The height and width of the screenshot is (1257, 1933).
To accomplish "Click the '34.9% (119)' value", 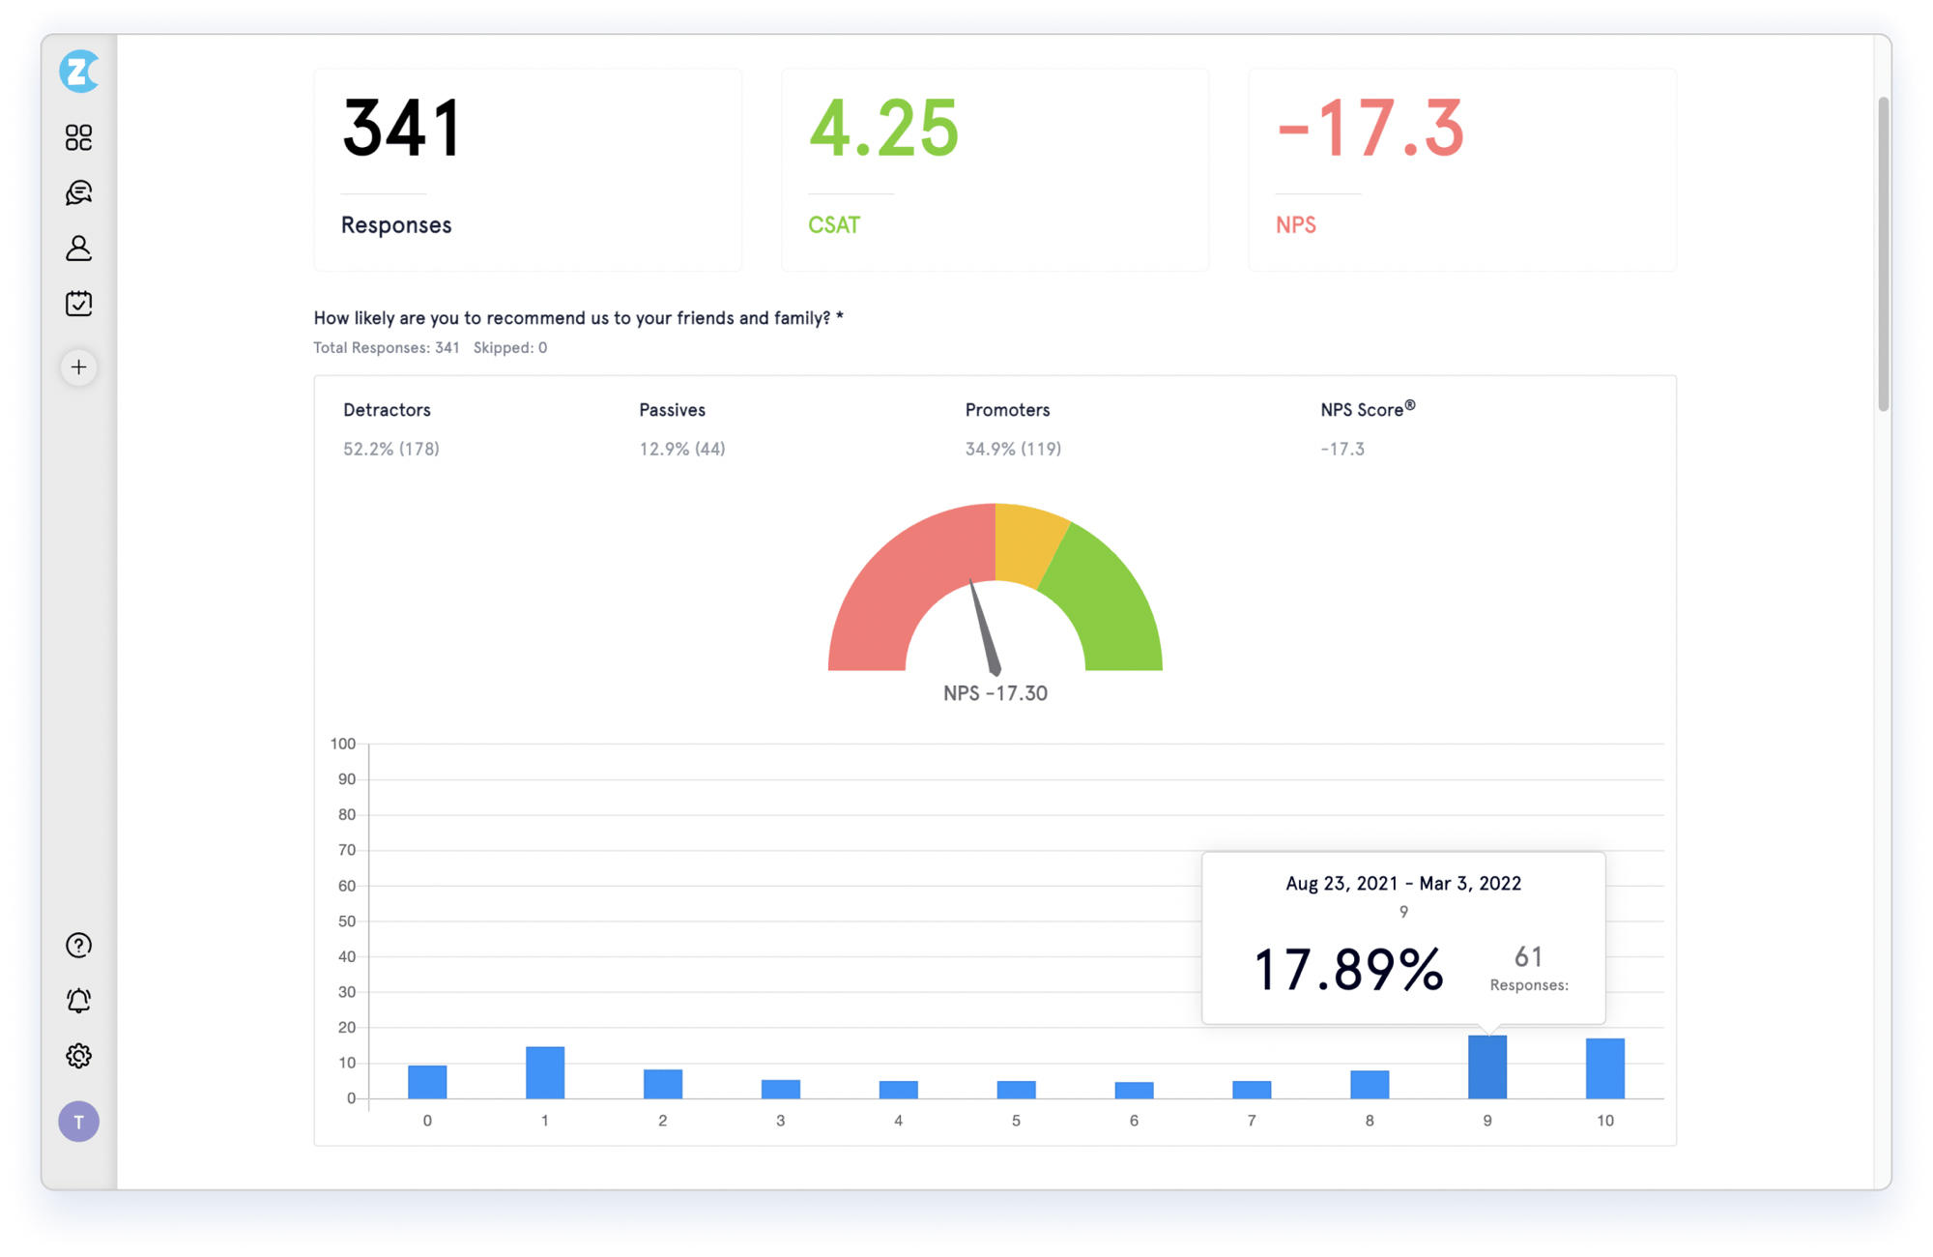I will pos(1013,449).
